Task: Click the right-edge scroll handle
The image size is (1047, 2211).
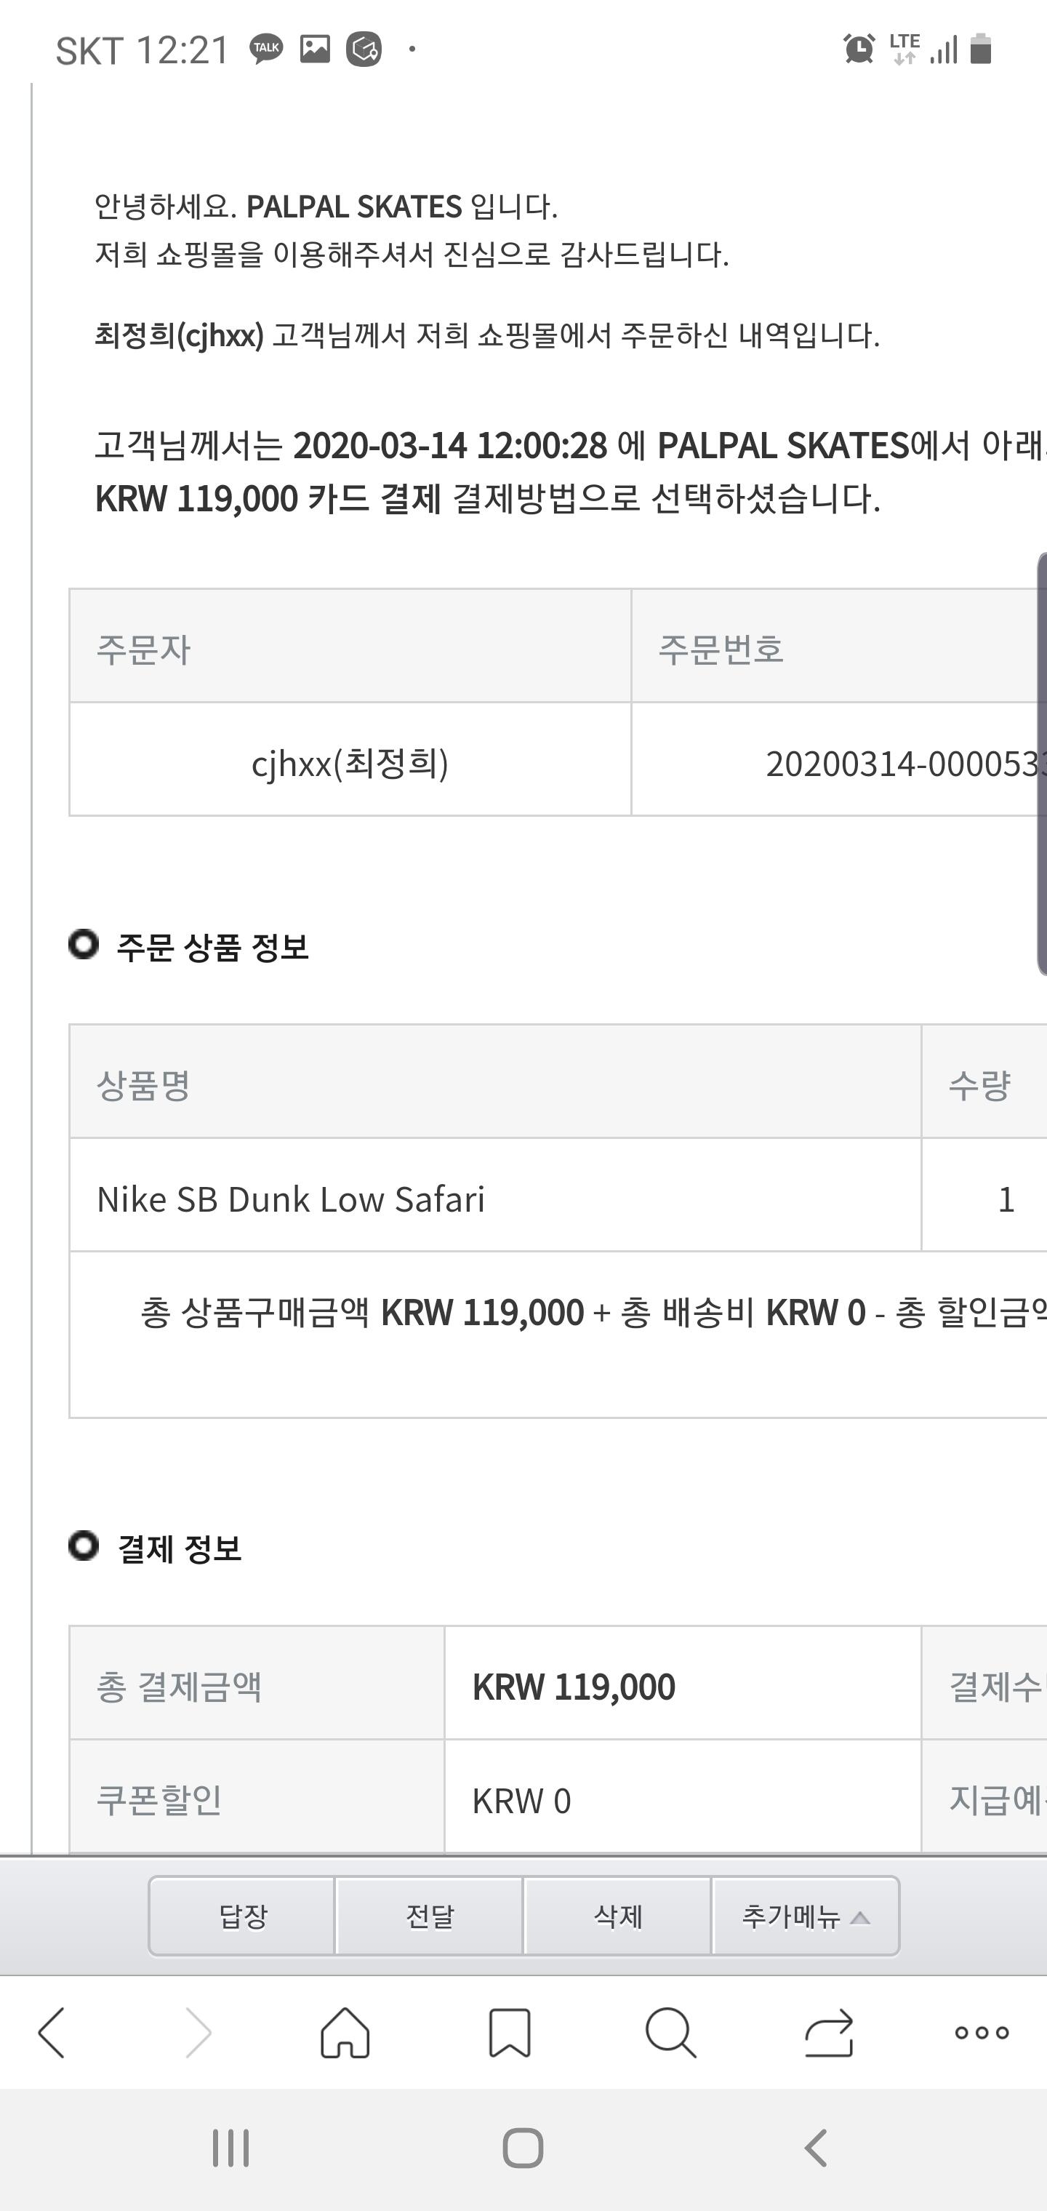Action: pyautogui.click(x=1042, y=764)
